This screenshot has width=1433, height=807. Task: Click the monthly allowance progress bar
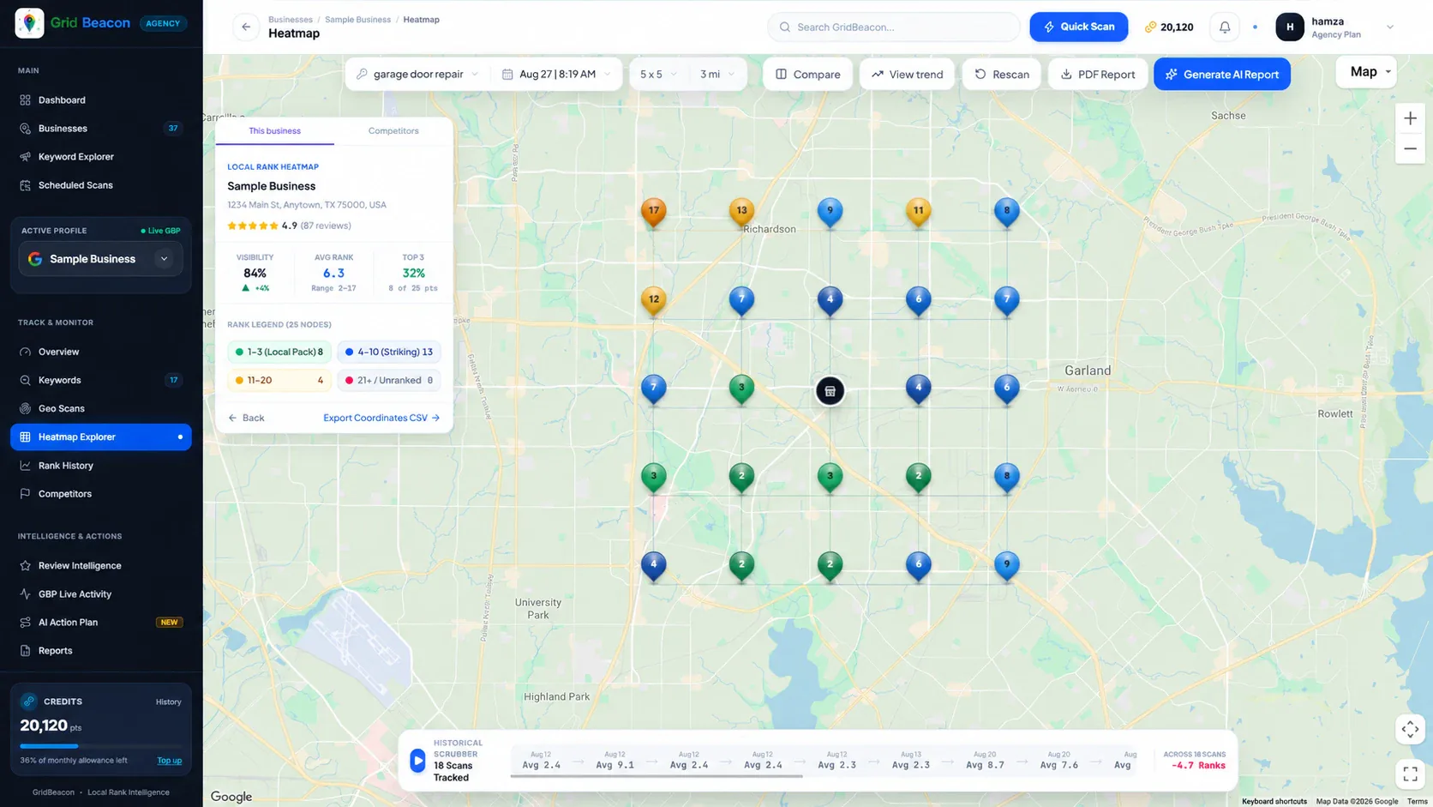[x=101, y=746]
